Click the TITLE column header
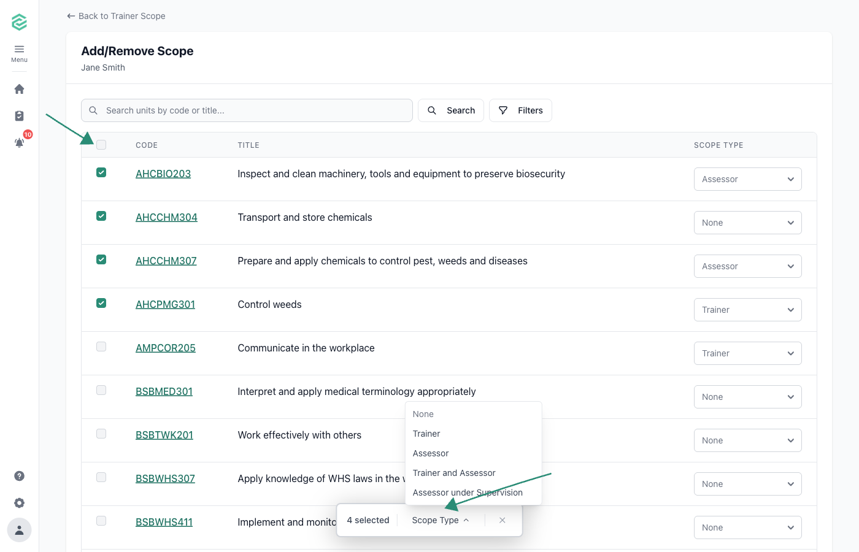The image size is (859, 552). [248, 145]
